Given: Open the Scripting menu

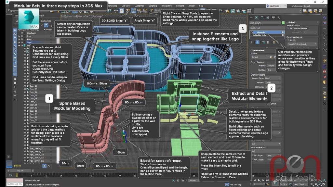Looking at the screenshot, I should tap(153, 6).
